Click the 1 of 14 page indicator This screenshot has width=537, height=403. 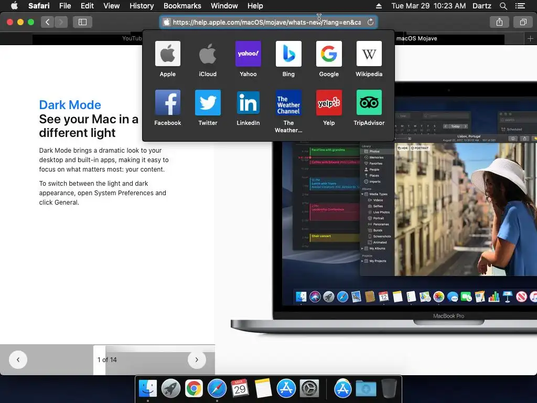pos(107,359)
